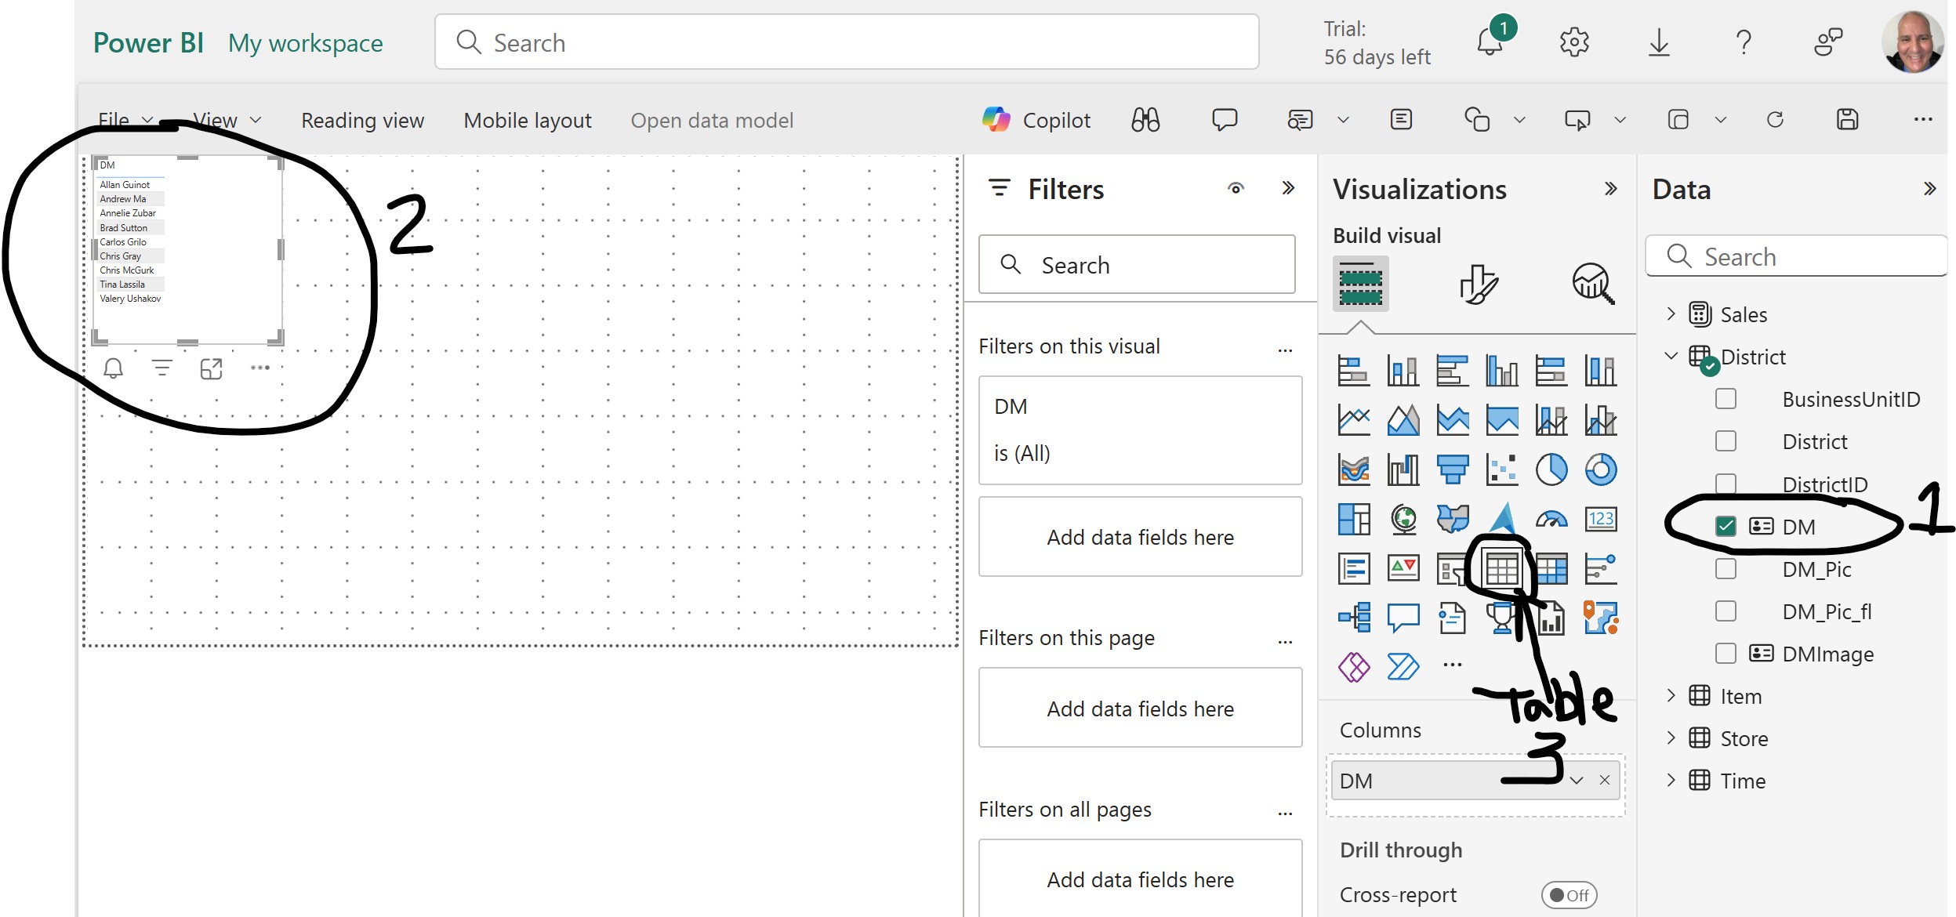Open more options ellipsis in toolbar
Viewport: 1956px width, 917px height.
coord(1923,120)
